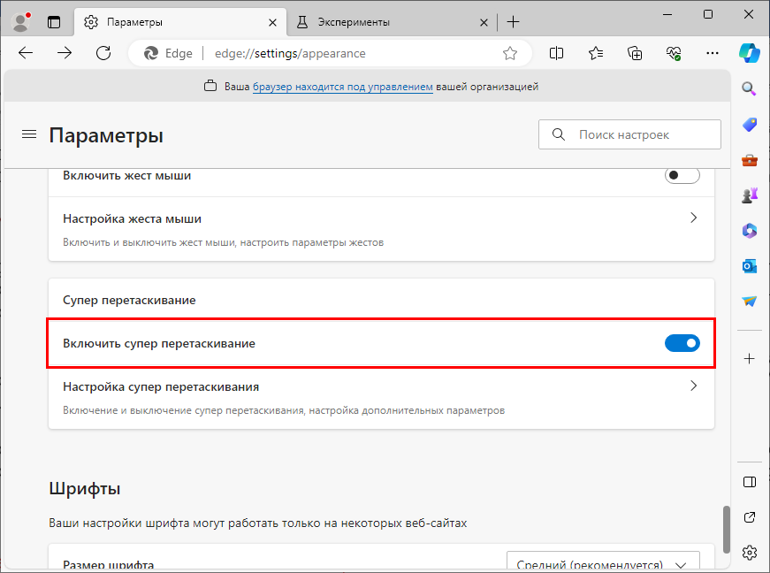Launch Copilot from the toolbar
The image size is (770, 573).
pos(750,53)
